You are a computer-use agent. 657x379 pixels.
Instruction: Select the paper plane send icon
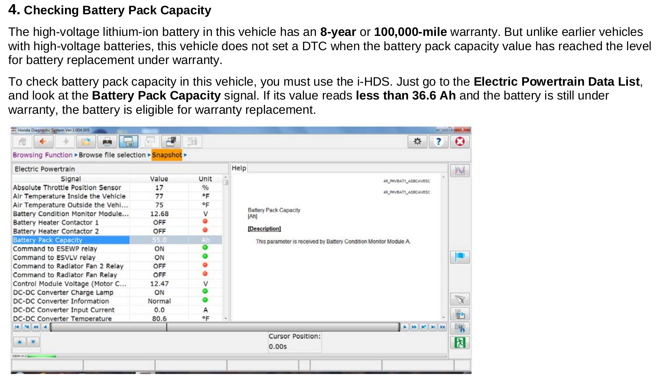(460, 299)
